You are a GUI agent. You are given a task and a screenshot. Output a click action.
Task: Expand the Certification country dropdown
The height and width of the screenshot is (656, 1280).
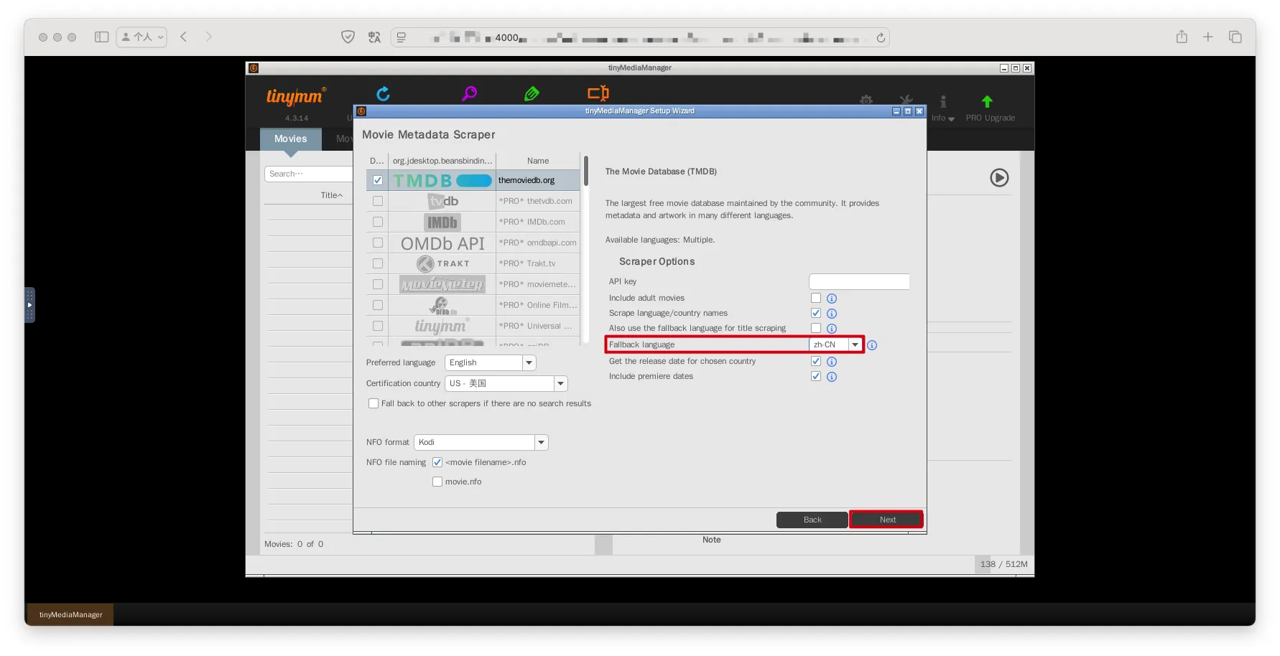click(560, 384)
